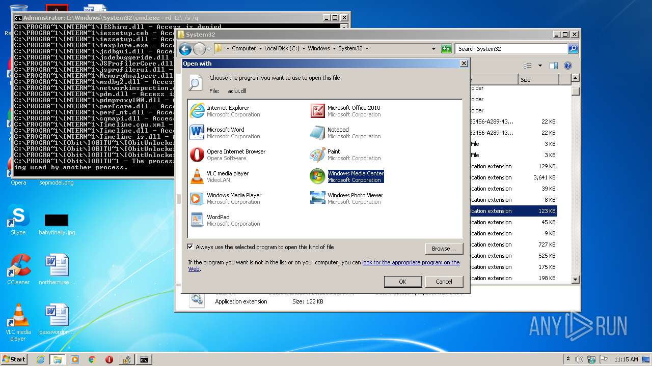Toggle Always use the selected program checkbox
652x366 pixels.
[191, 247]
